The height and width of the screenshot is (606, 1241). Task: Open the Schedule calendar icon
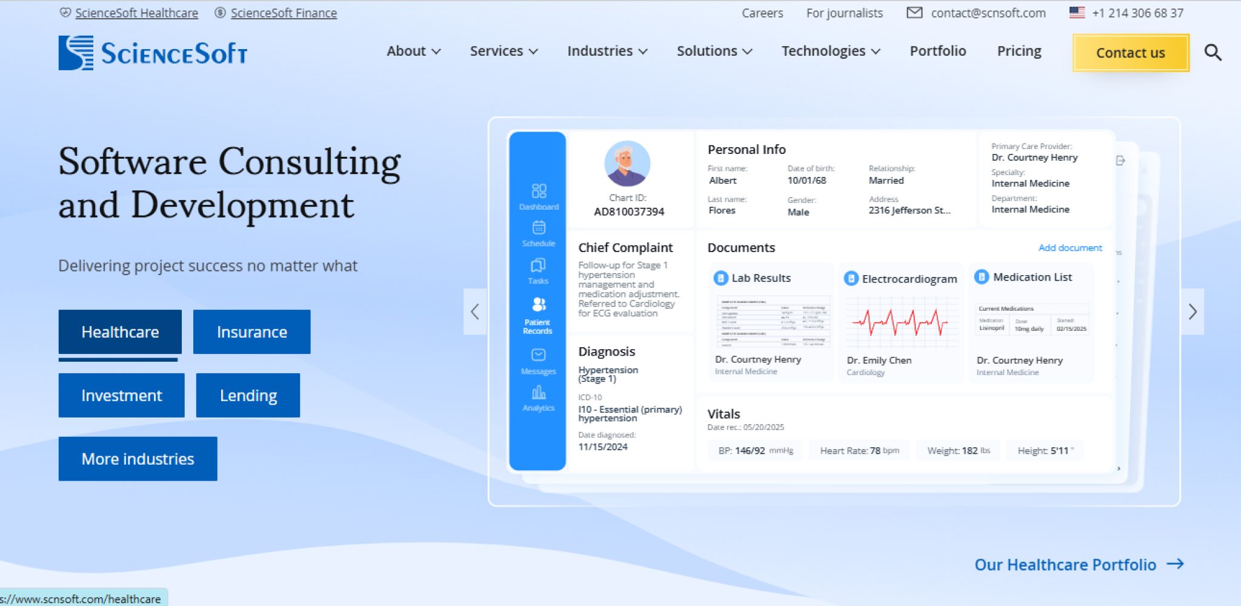tap(539, 227)
